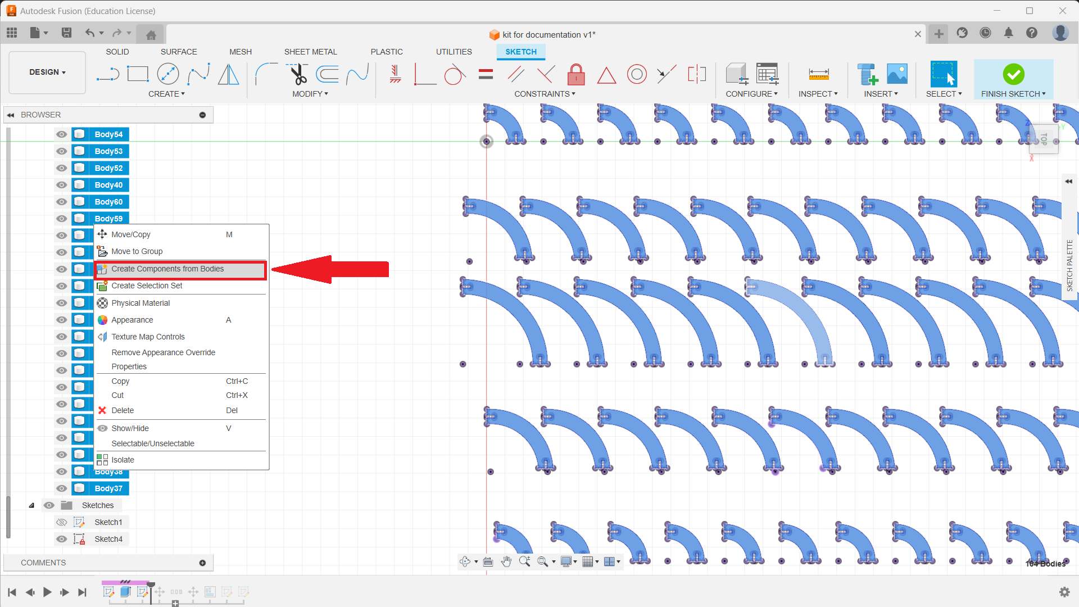Collapse the Sketches folder tree arrow
Viewport: 1079px width, 607px height.
coord(31,505)
